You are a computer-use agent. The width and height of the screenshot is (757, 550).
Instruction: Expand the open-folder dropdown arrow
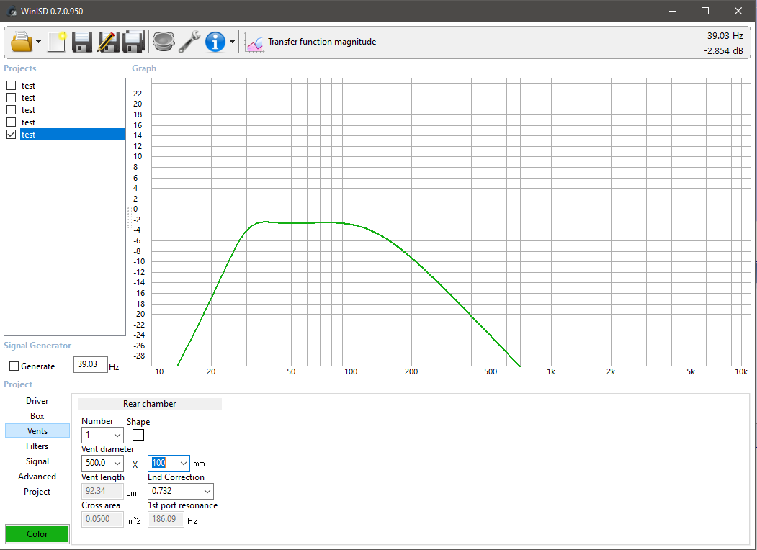tap(39, 42)
